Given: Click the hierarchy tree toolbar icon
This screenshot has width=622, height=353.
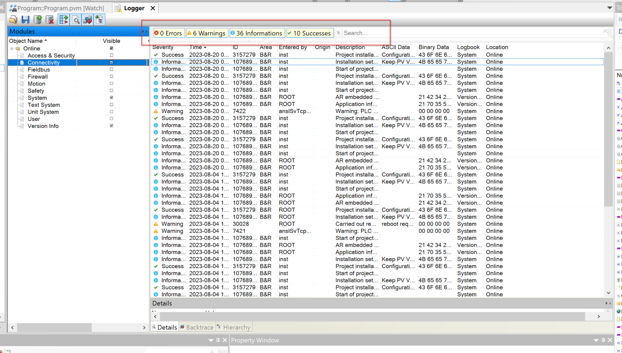Looking at the screenshot, I should coord(99,20).
